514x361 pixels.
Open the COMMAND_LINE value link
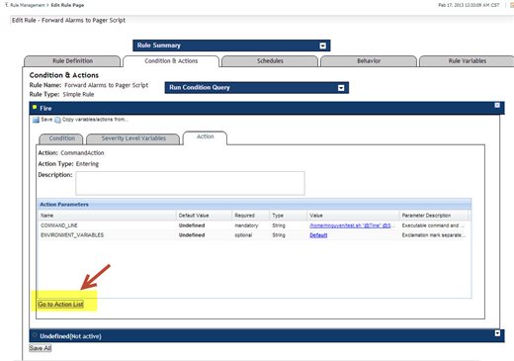click(x=350, y=226)
